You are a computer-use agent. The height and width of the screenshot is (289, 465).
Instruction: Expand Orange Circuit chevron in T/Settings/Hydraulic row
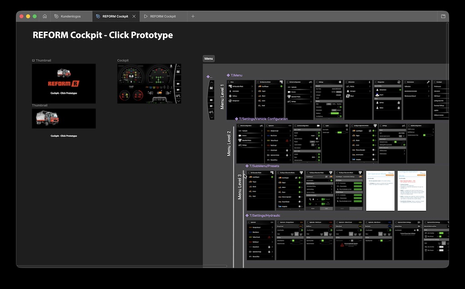272,227
